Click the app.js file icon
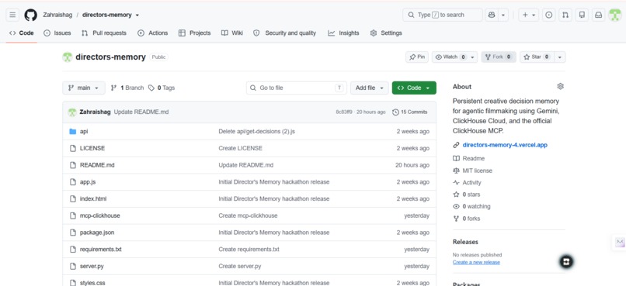 [73, 182]
